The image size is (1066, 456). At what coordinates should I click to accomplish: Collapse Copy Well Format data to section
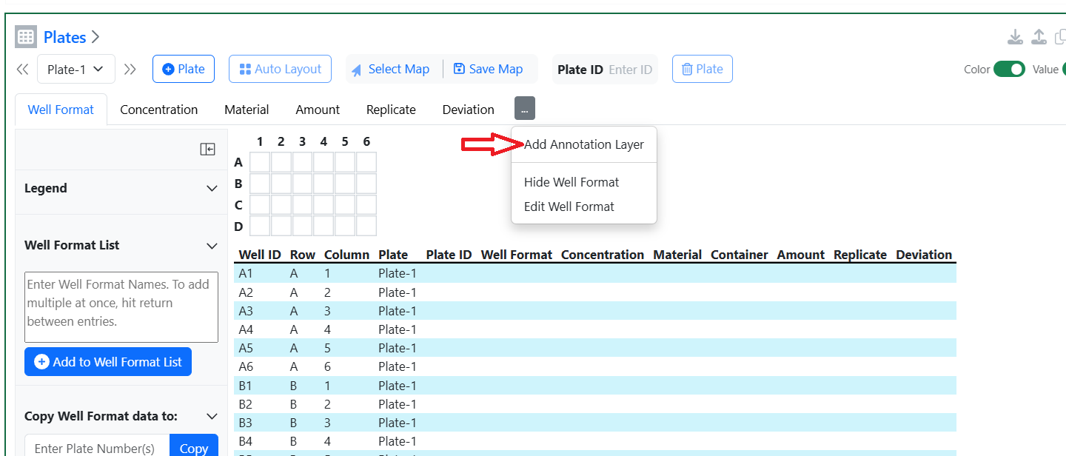click(x=212, y=416)
